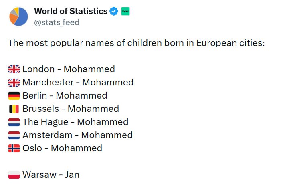Click the UK flag next to London
The height and width of the screenshot is (184, 291).
pyautogui.click(x=14, y=69)
